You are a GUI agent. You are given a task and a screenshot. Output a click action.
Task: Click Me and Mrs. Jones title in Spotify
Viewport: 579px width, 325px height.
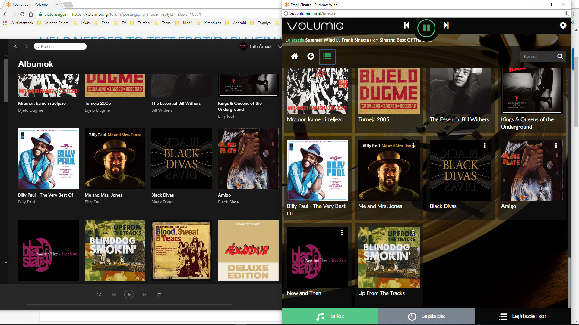pos(103,195)
